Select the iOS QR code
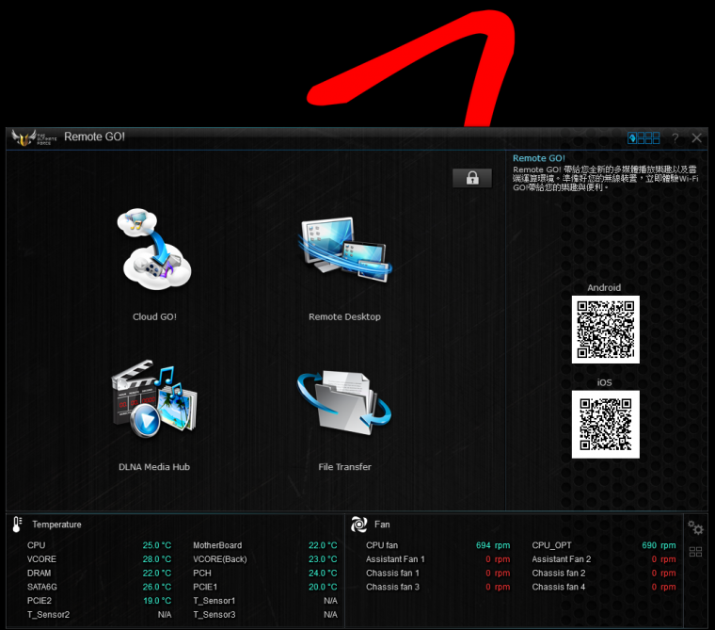Image resolution: width=715 pixels, height=630 pixels. point(605,425)
